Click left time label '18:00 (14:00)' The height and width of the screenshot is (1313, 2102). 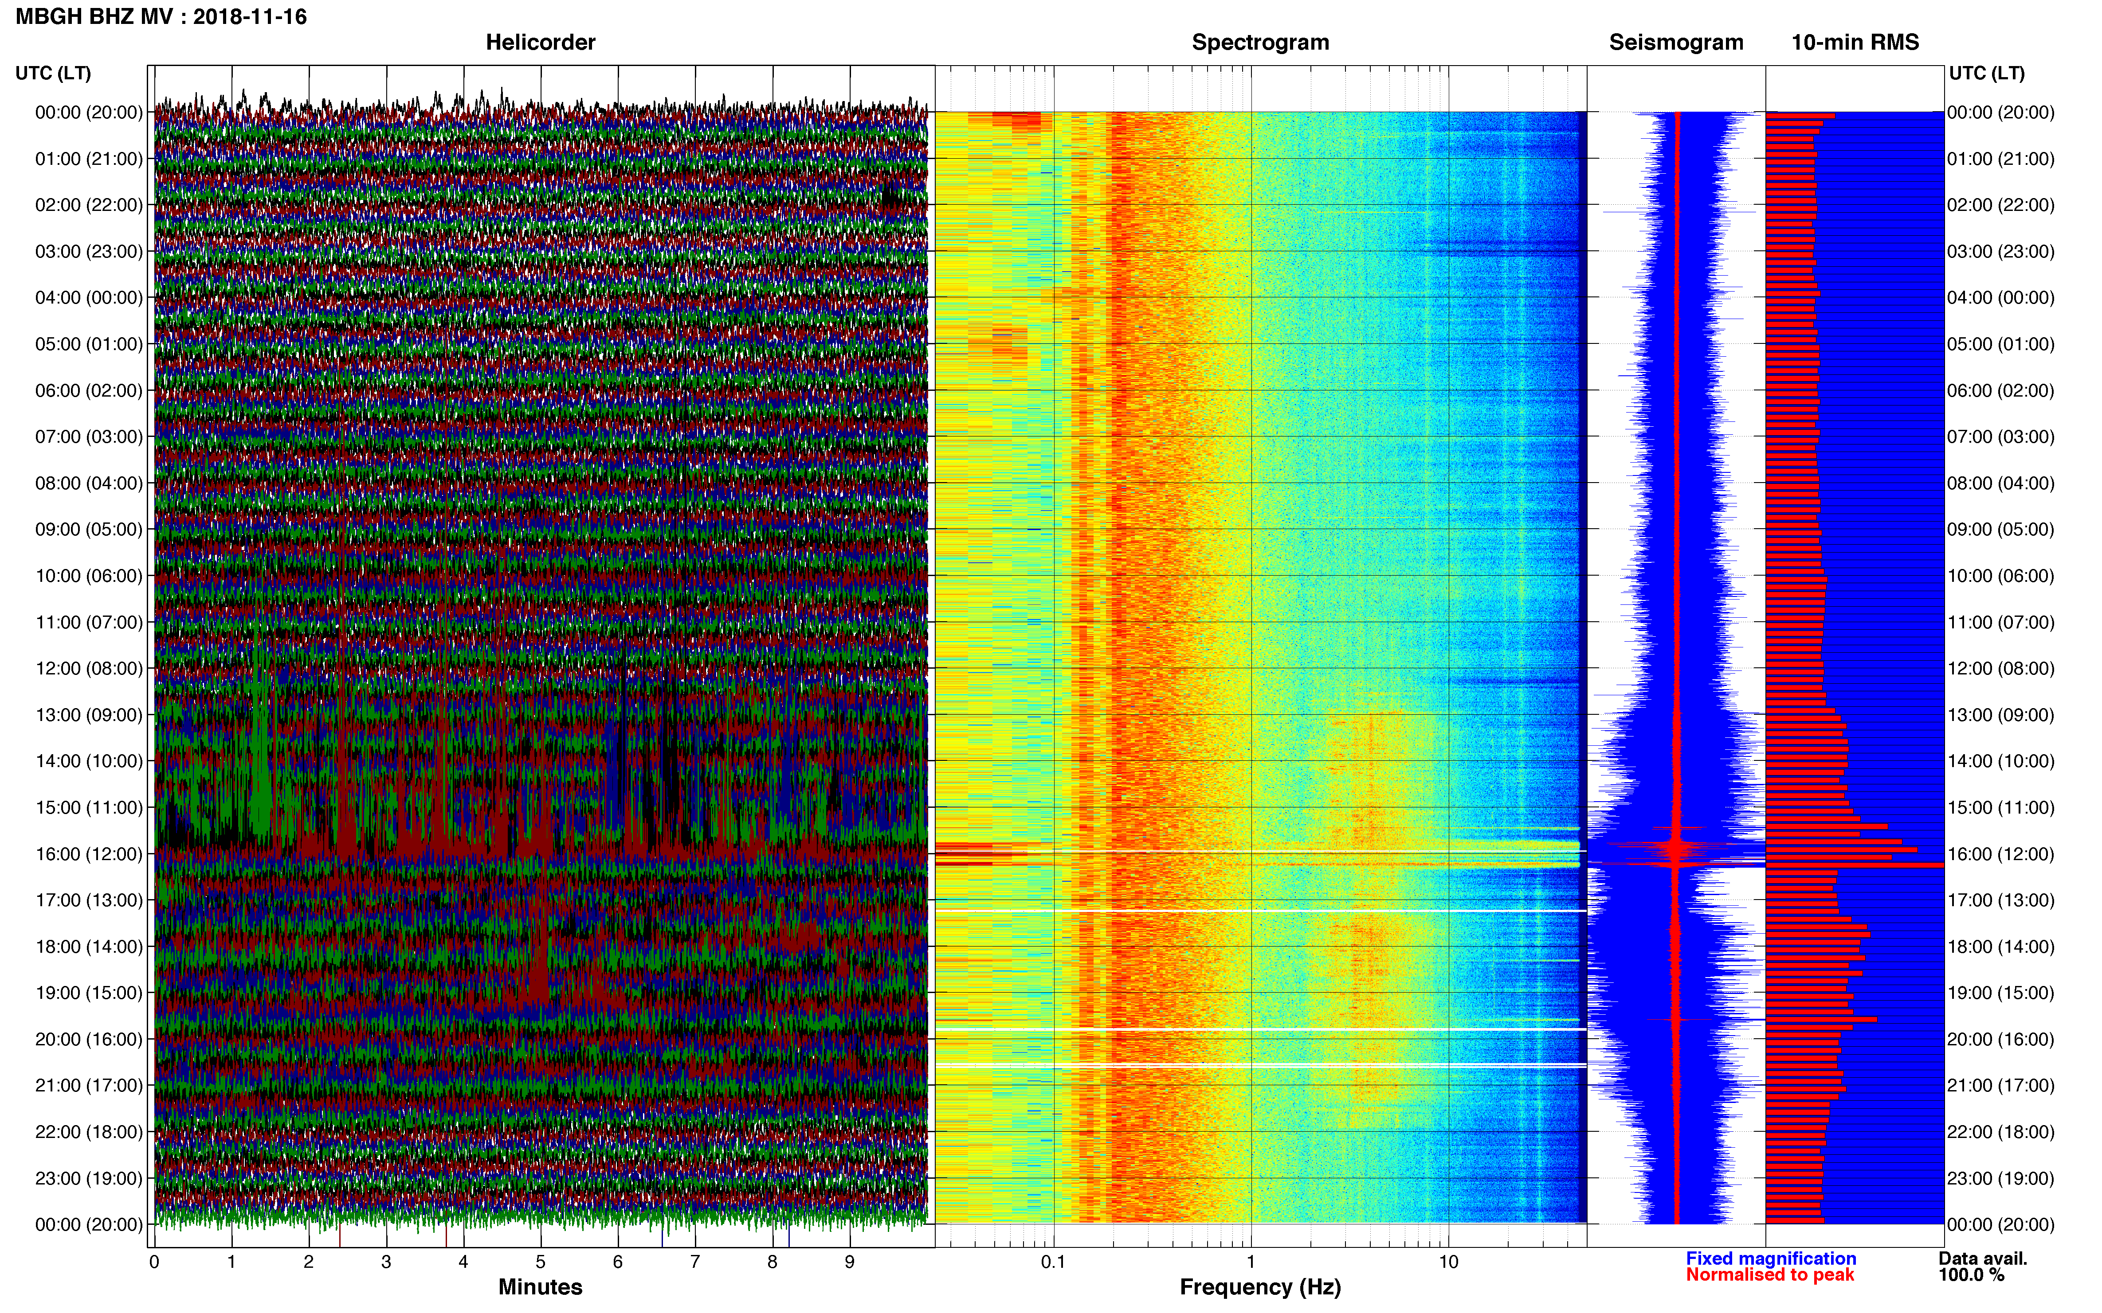(x=89, y=947)
